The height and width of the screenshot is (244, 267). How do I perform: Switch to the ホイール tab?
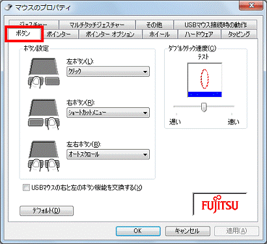[x=160, y=34]
